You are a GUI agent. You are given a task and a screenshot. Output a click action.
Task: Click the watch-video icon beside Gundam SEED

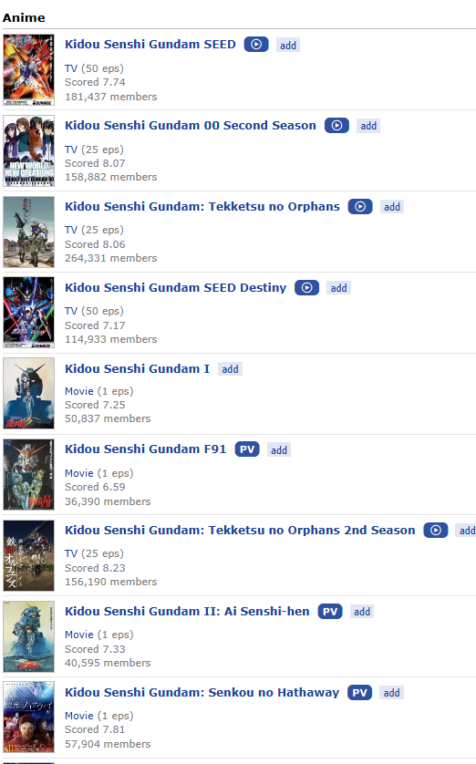pyautogui.click(x=256, y=45)
